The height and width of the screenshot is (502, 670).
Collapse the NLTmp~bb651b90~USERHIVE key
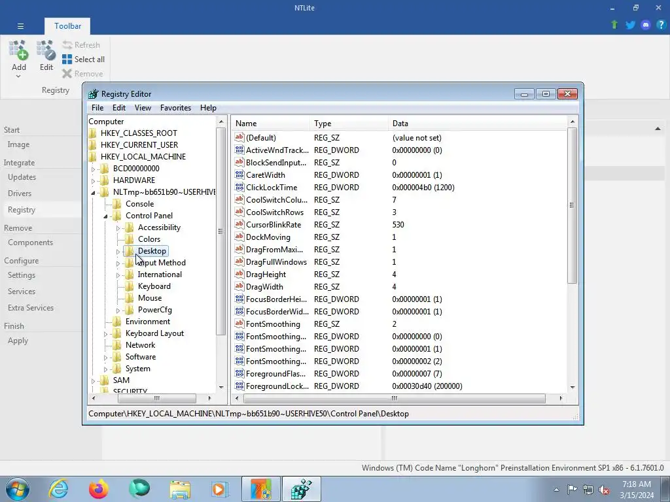(x=93, y=193)
